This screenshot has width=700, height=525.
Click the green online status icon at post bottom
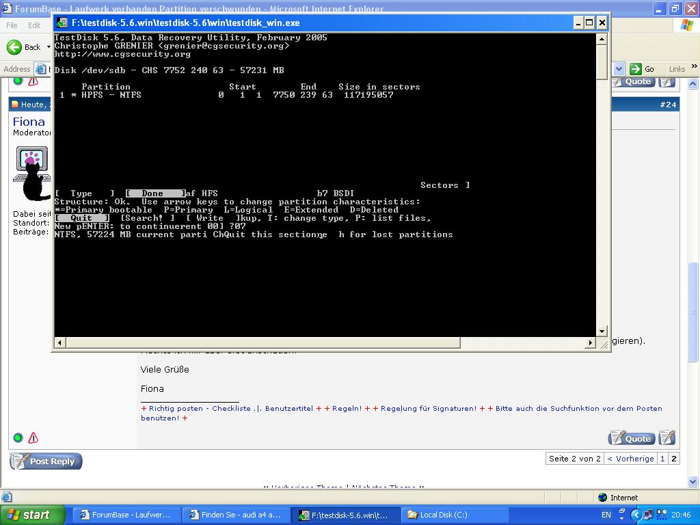click(x=18, y=437)
